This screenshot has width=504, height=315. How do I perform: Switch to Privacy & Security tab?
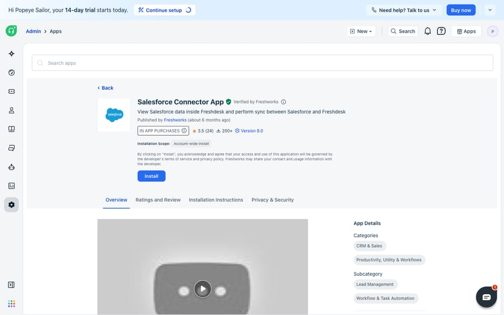point(273,200)
